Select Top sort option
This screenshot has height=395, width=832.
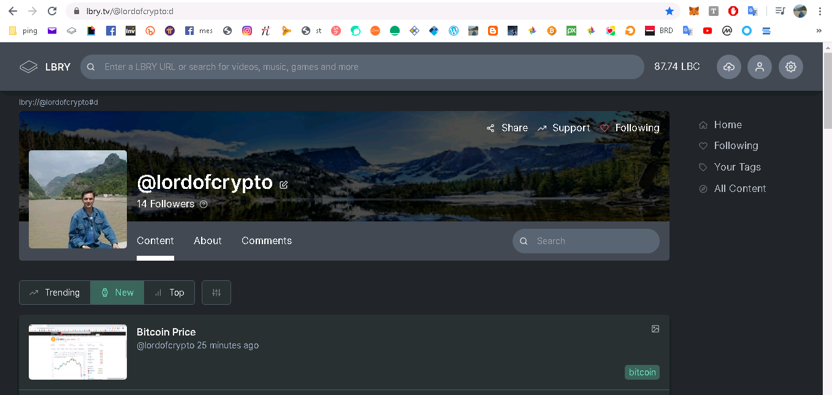click(169, 293)
